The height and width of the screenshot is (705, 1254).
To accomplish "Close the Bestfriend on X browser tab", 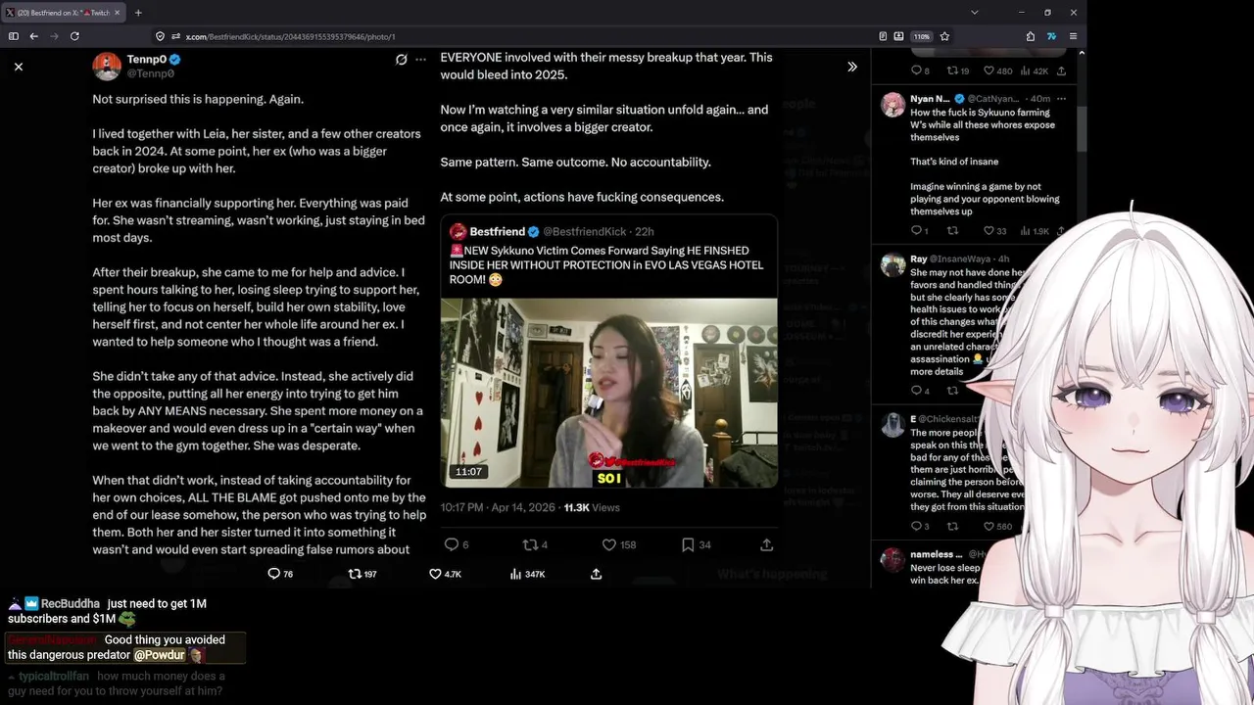I will (118, 13).
